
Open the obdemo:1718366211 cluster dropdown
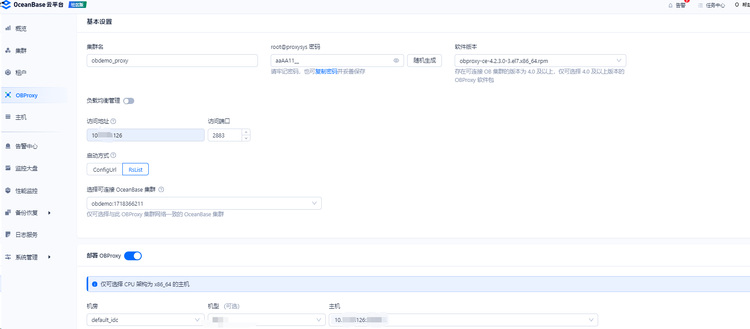204,203
